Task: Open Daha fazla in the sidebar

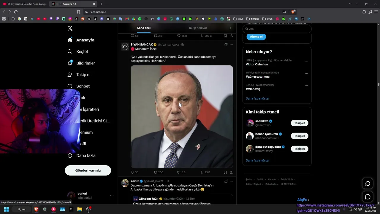Action: 81,155
